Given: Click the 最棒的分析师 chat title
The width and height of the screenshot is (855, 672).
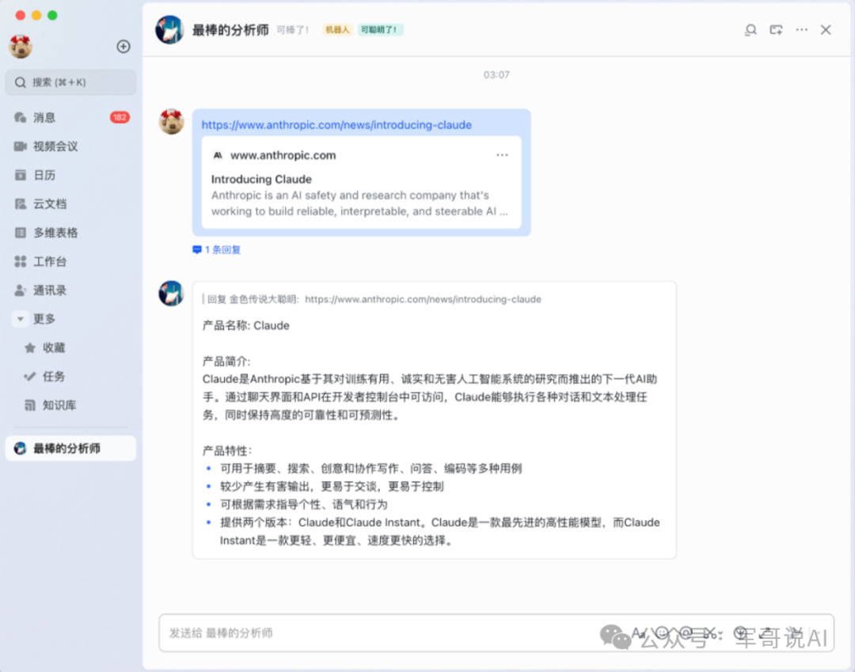Looking at the screenshot, I should click(230, 30).
